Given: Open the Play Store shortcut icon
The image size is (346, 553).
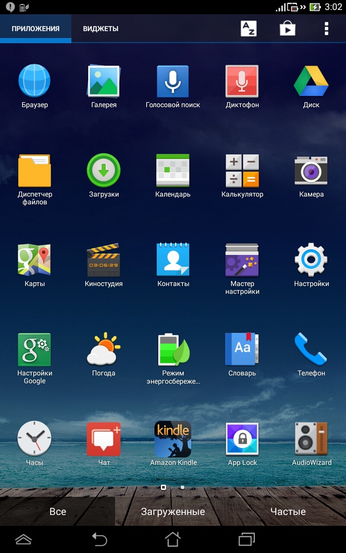Looking at the screenshot, I should (287, 29).
